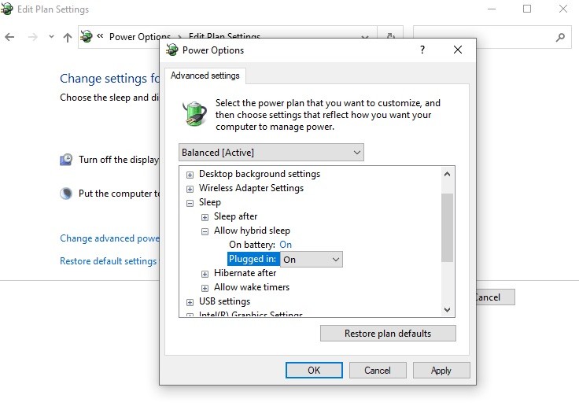Viewport: 579px width, 417px height.
Task: Select the Plugged in label row
Action: 253,259
